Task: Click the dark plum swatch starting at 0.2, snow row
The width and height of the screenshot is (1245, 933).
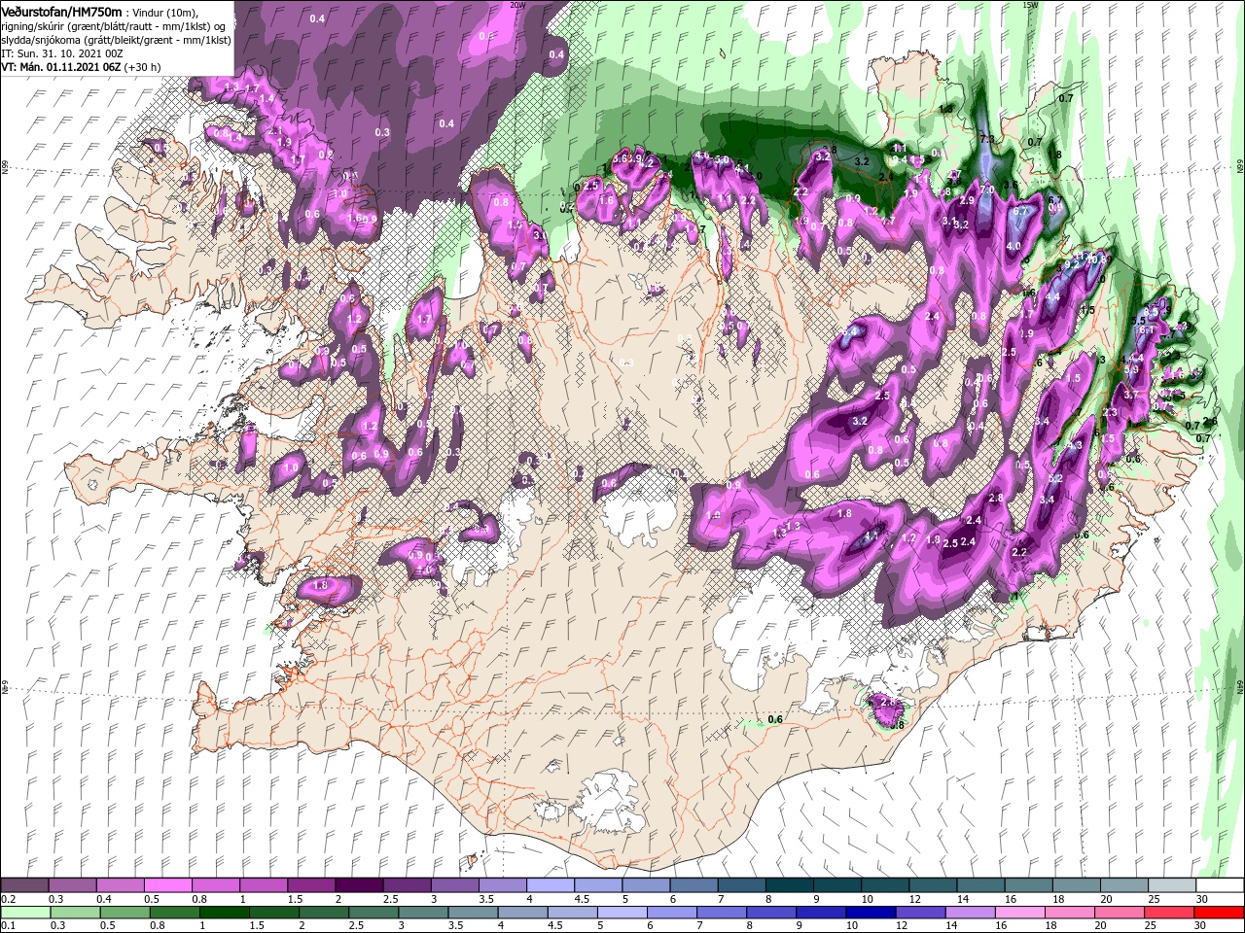Action: click(24, 885)
